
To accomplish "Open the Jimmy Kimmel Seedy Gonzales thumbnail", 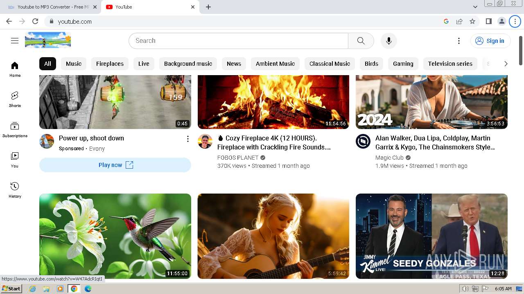I will (x=431, y=236).
